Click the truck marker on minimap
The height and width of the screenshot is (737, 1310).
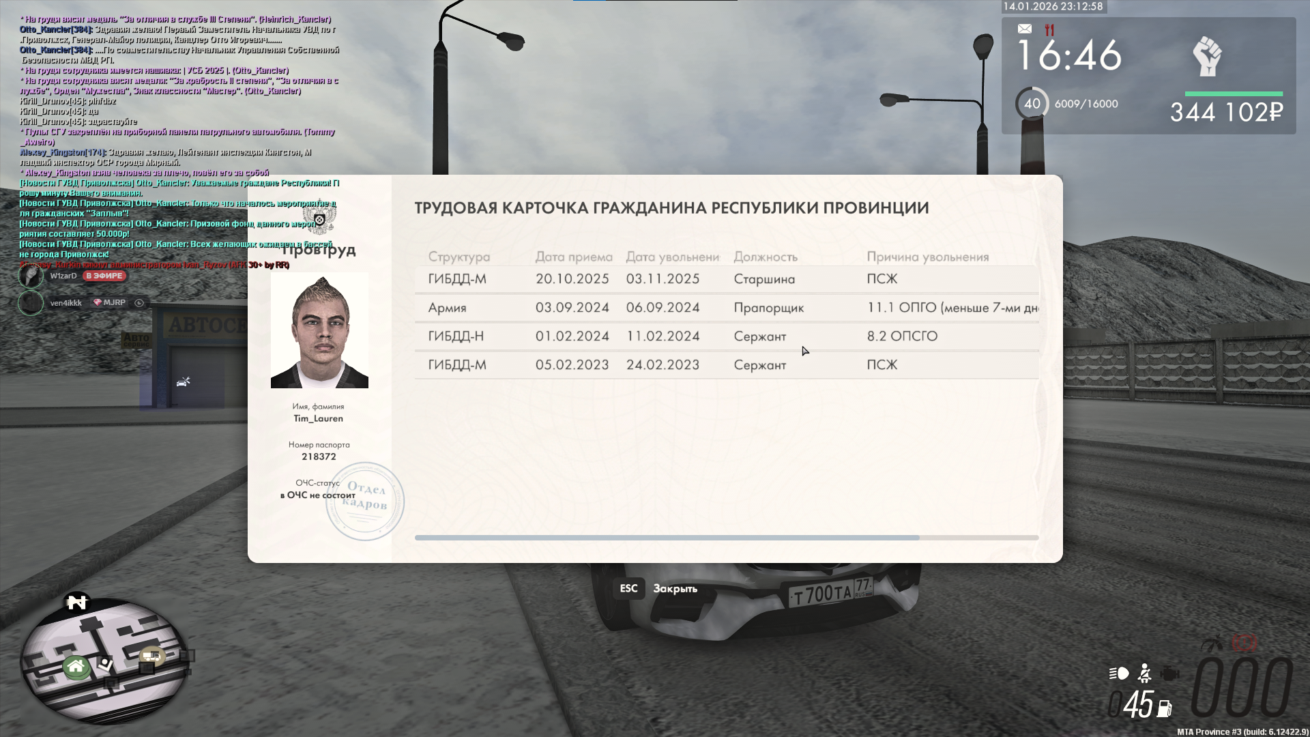pos(151,657)
